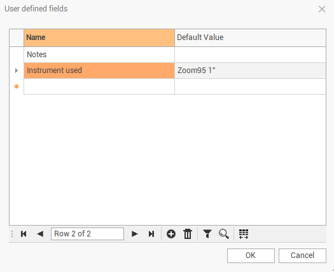Add new row with plus icon
The height and width of the screenshot is (272, 334).
coord(171,234)
